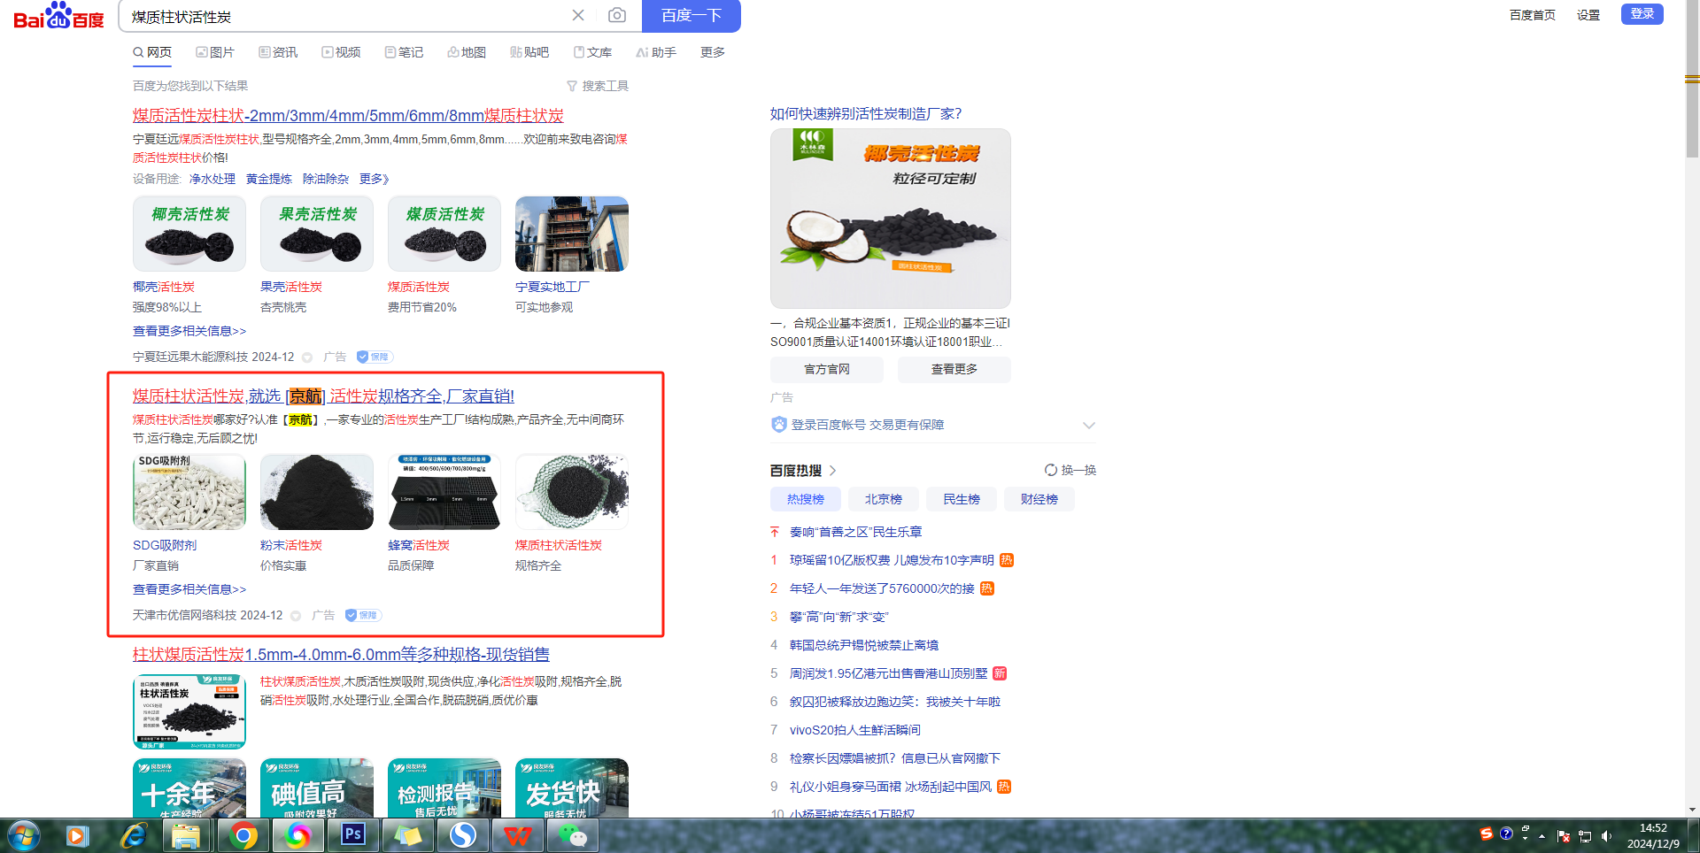Expand the 更多 search categories

pos(713,52)
